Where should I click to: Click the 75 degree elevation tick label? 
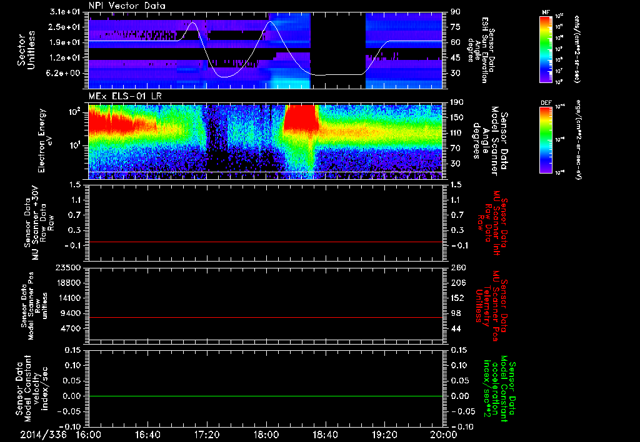[x=456, y=27]
